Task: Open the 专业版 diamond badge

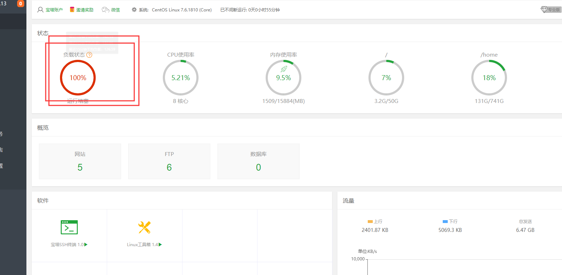Action: [551, 10]
